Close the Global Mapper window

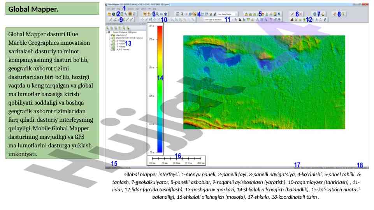click(x=365, y=4)
